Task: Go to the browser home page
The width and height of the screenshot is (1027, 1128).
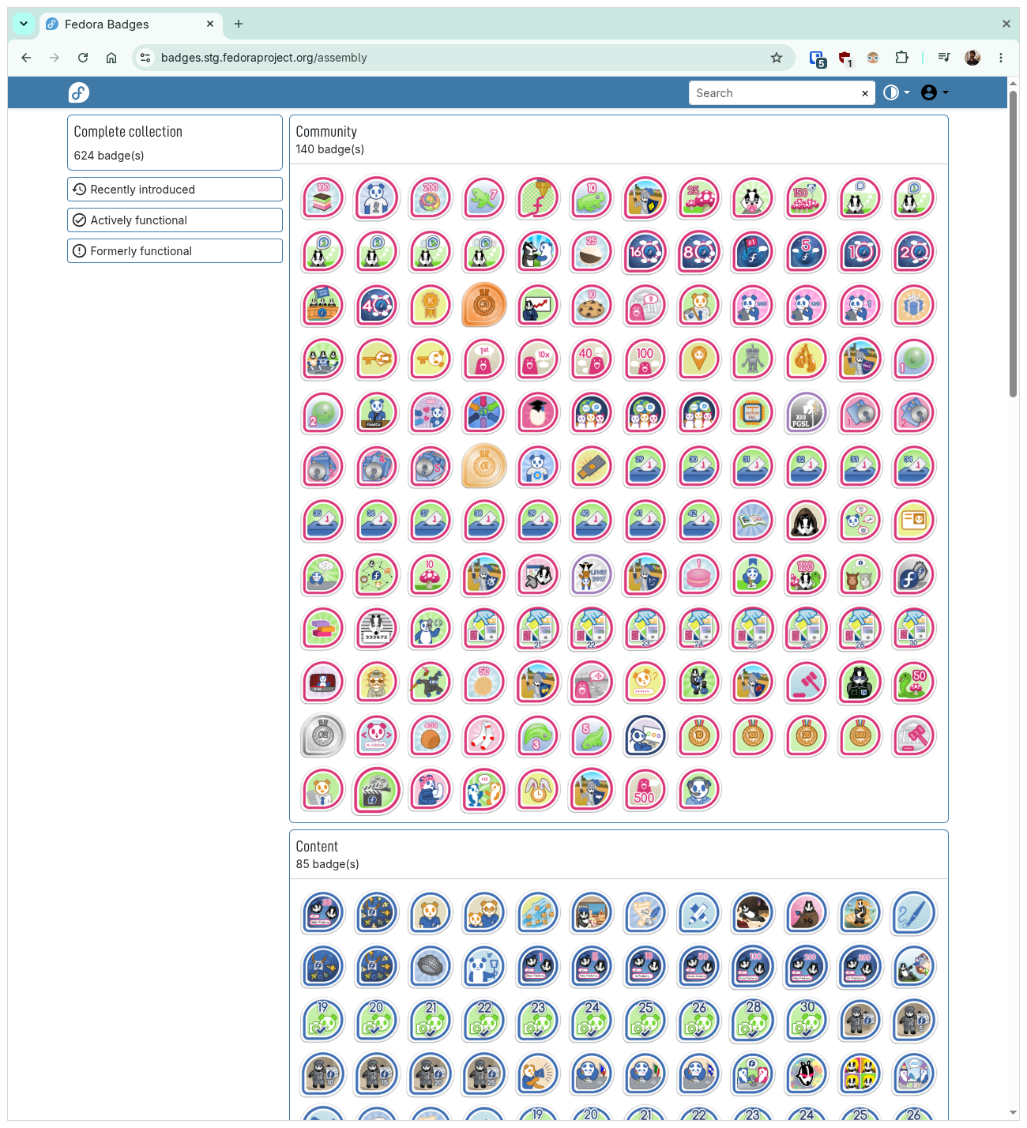Action: (111, 58)
